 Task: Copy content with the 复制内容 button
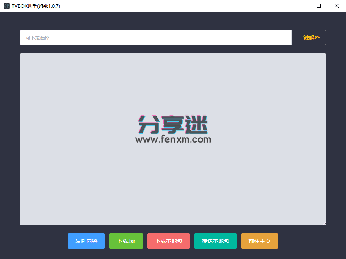86,241
